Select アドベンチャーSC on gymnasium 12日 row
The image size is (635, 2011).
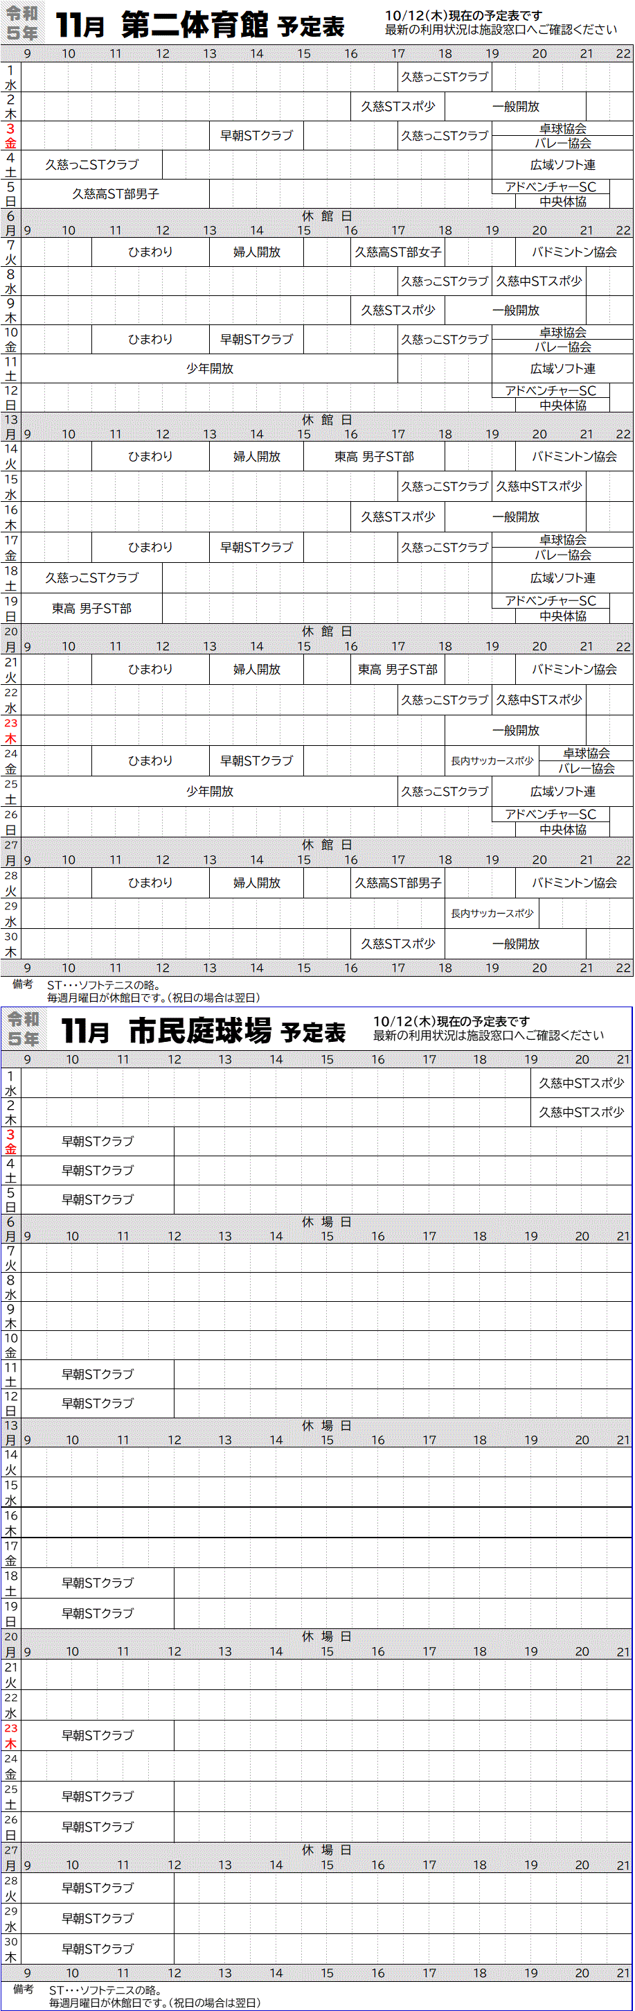[x=551, y=390]
